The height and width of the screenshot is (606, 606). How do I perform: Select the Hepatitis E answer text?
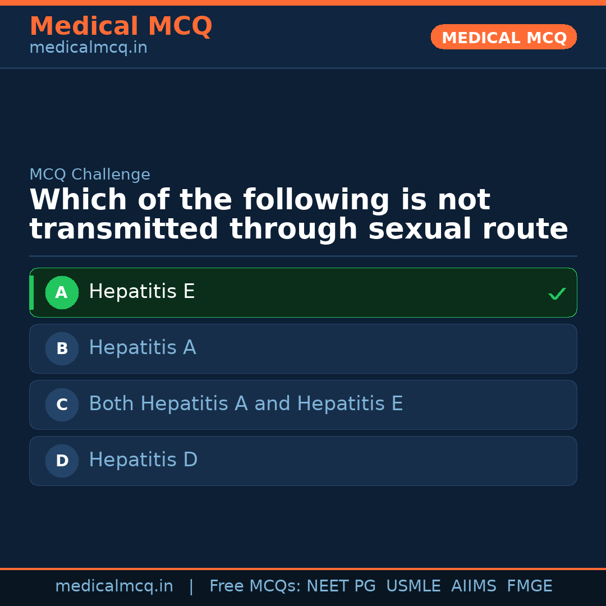tap(142, 292)
